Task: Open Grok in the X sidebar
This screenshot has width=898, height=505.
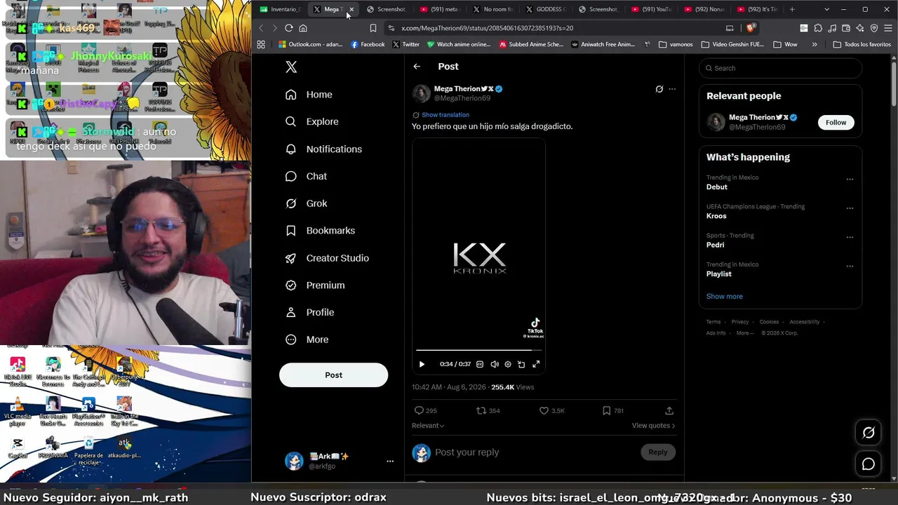Action: coord(306,203)
